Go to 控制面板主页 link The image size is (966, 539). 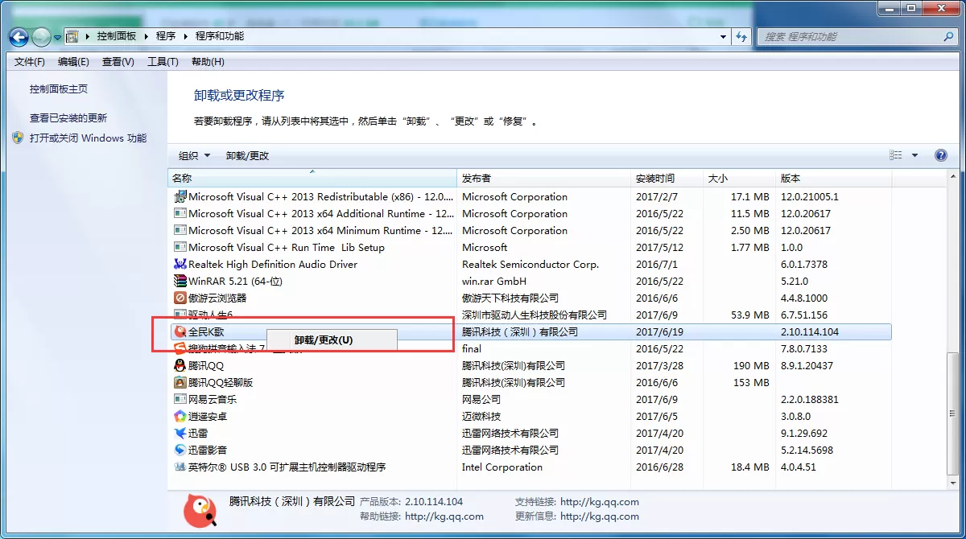(59, 89)
